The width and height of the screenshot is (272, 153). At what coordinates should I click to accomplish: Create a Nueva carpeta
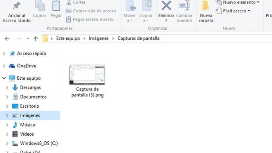206,11
